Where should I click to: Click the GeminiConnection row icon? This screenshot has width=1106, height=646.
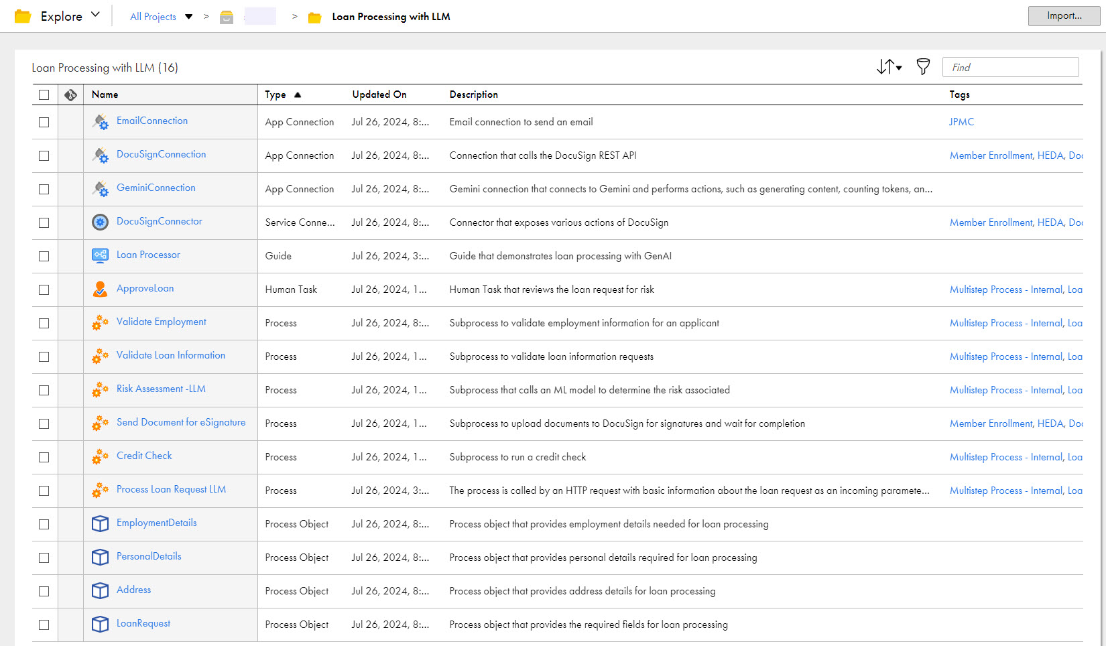click(x=100, y=189)
